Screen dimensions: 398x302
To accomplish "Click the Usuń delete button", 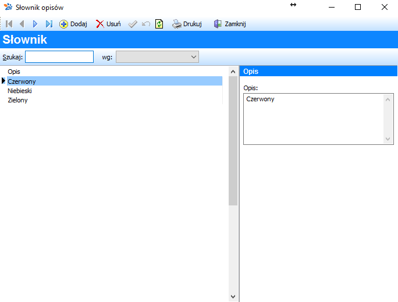I will 108,24.
